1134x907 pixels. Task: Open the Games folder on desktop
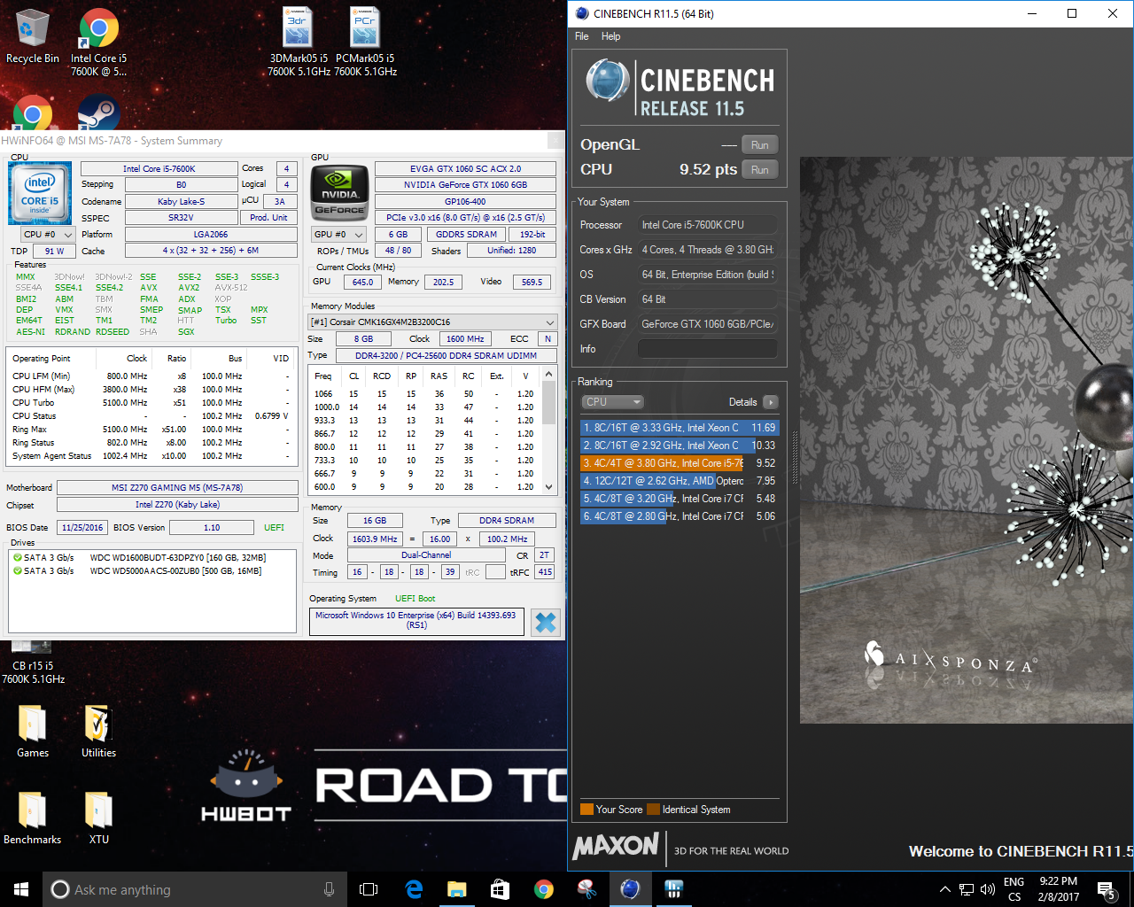coord(33,732)
